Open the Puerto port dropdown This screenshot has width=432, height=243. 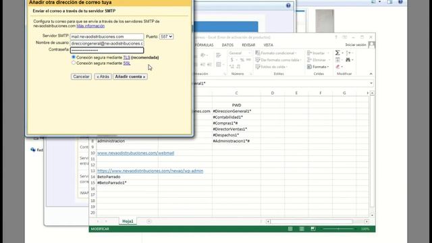[167, 36]
